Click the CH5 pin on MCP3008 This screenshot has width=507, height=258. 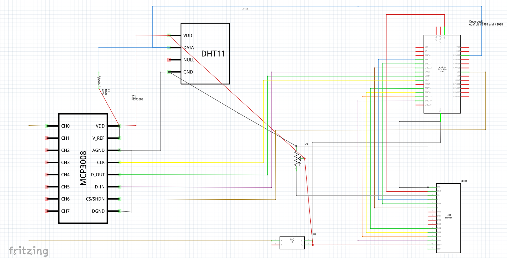pos(65,187)
